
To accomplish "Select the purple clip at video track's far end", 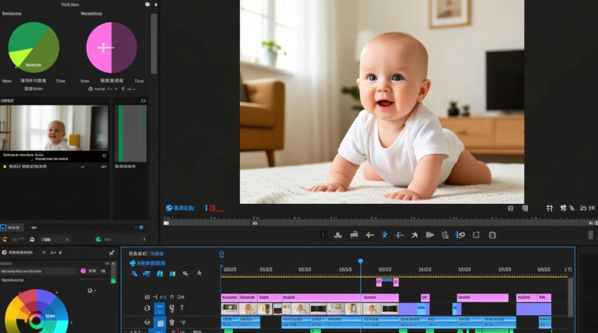I will pyautogui.click(x=533, y=309).
